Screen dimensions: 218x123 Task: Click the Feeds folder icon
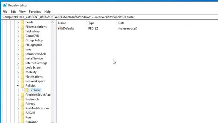tap(22, 22)
